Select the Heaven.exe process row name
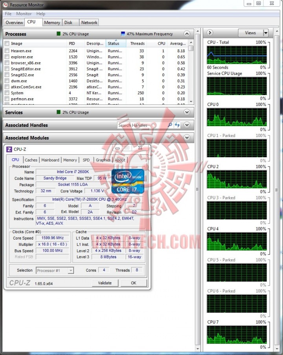Viewport: 283px width, 355px height. 21,51
